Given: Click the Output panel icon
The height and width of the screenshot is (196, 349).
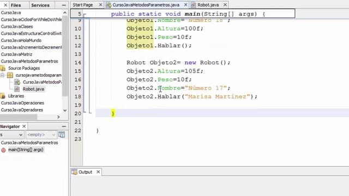Looking at the screenshot, I should [x=74, y=172].
